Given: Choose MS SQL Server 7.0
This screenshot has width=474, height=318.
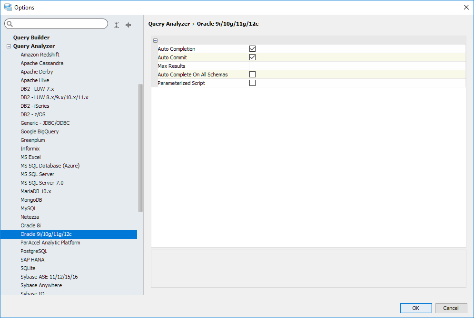Looking at the screenshot, I should [x=42, y=183].
